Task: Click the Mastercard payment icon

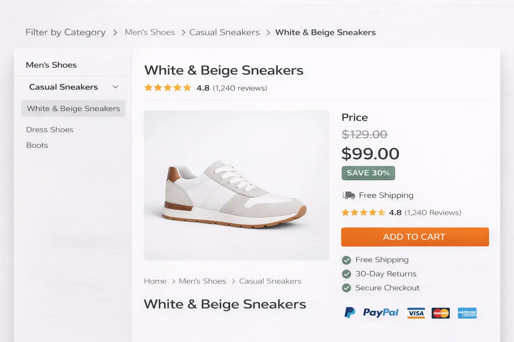Action: pyautogui.click(x=440, y=313)
